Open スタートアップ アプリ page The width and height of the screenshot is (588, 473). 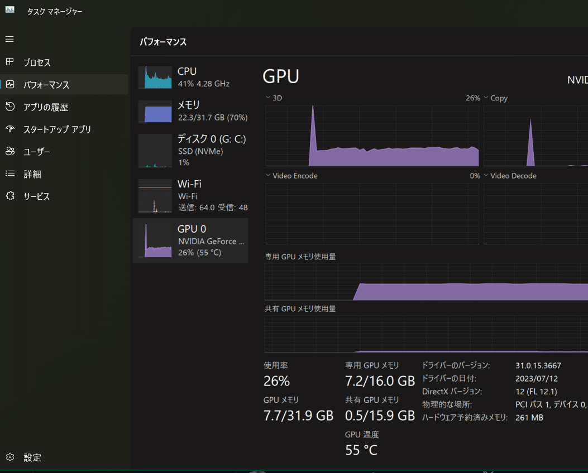tap(64, 129)
